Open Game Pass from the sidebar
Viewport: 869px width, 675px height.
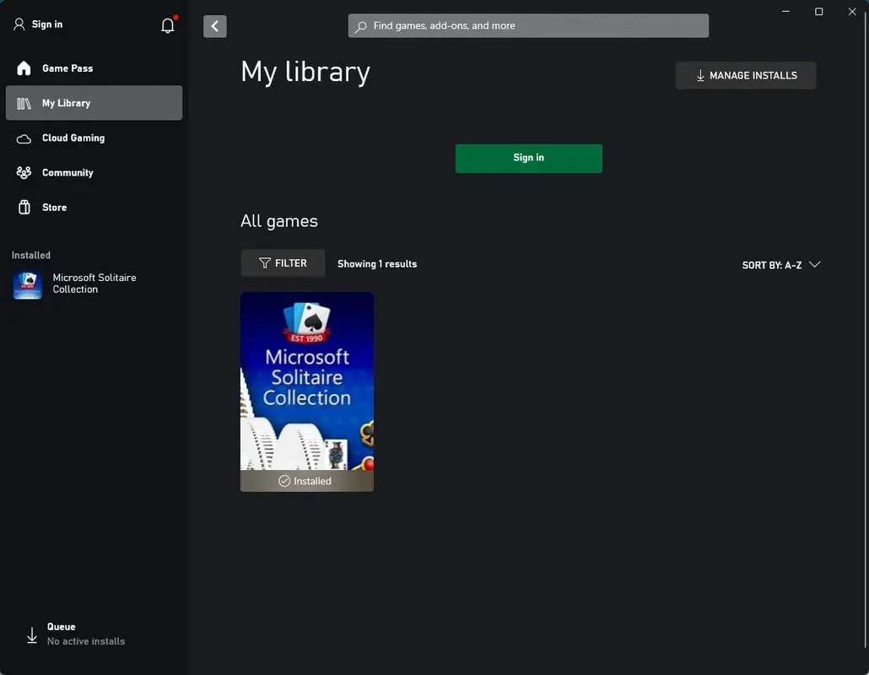click(x=67, y=68)
